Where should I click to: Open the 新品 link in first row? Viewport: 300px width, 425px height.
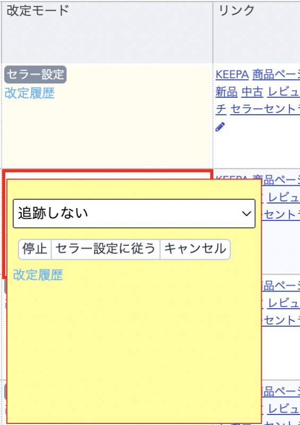(227, 92)
